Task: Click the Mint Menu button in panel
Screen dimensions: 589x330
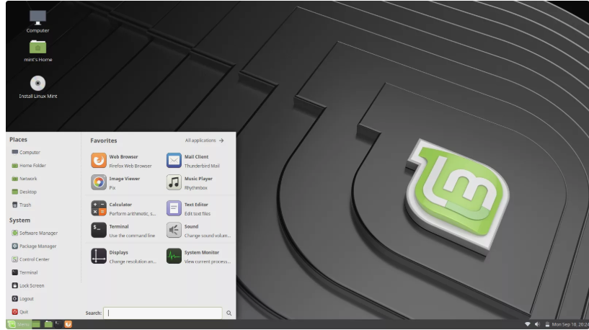Action: pyautogui.click(x=19, y=324)
